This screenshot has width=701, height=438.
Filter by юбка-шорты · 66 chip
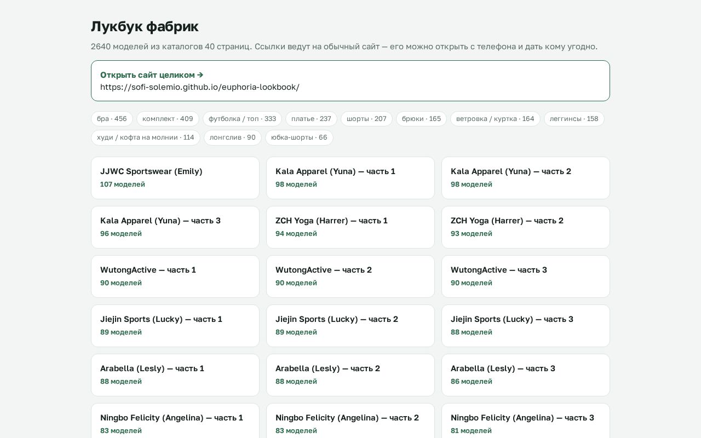coord(299,137)
